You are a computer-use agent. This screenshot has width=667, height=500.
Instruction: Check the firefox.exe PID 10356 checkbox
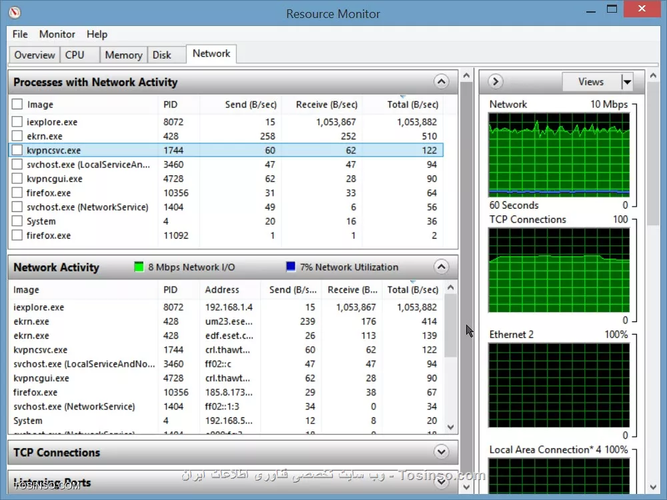point(17,193)
